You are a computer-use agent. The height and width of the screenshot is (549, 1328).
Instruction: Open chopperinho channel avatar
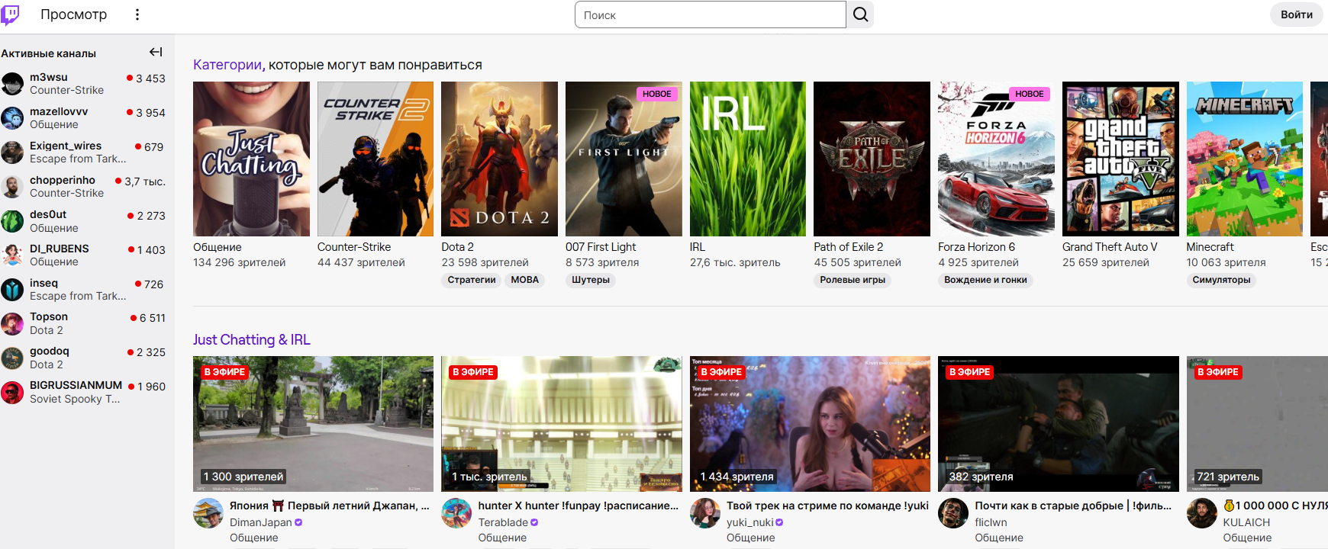coord(12,186)
